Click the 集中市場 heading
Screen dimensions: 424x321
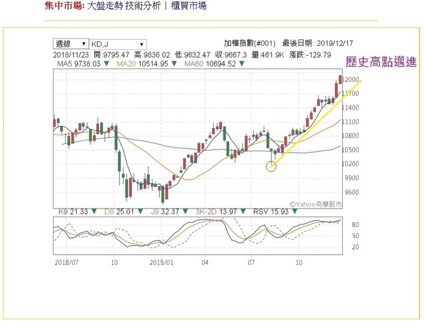64,5
